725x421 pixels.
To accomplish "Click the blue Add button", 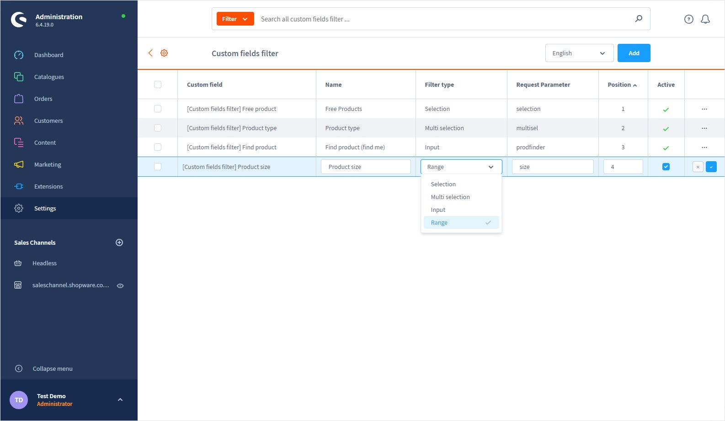I will pyautogui.click(x=634, y=53).
